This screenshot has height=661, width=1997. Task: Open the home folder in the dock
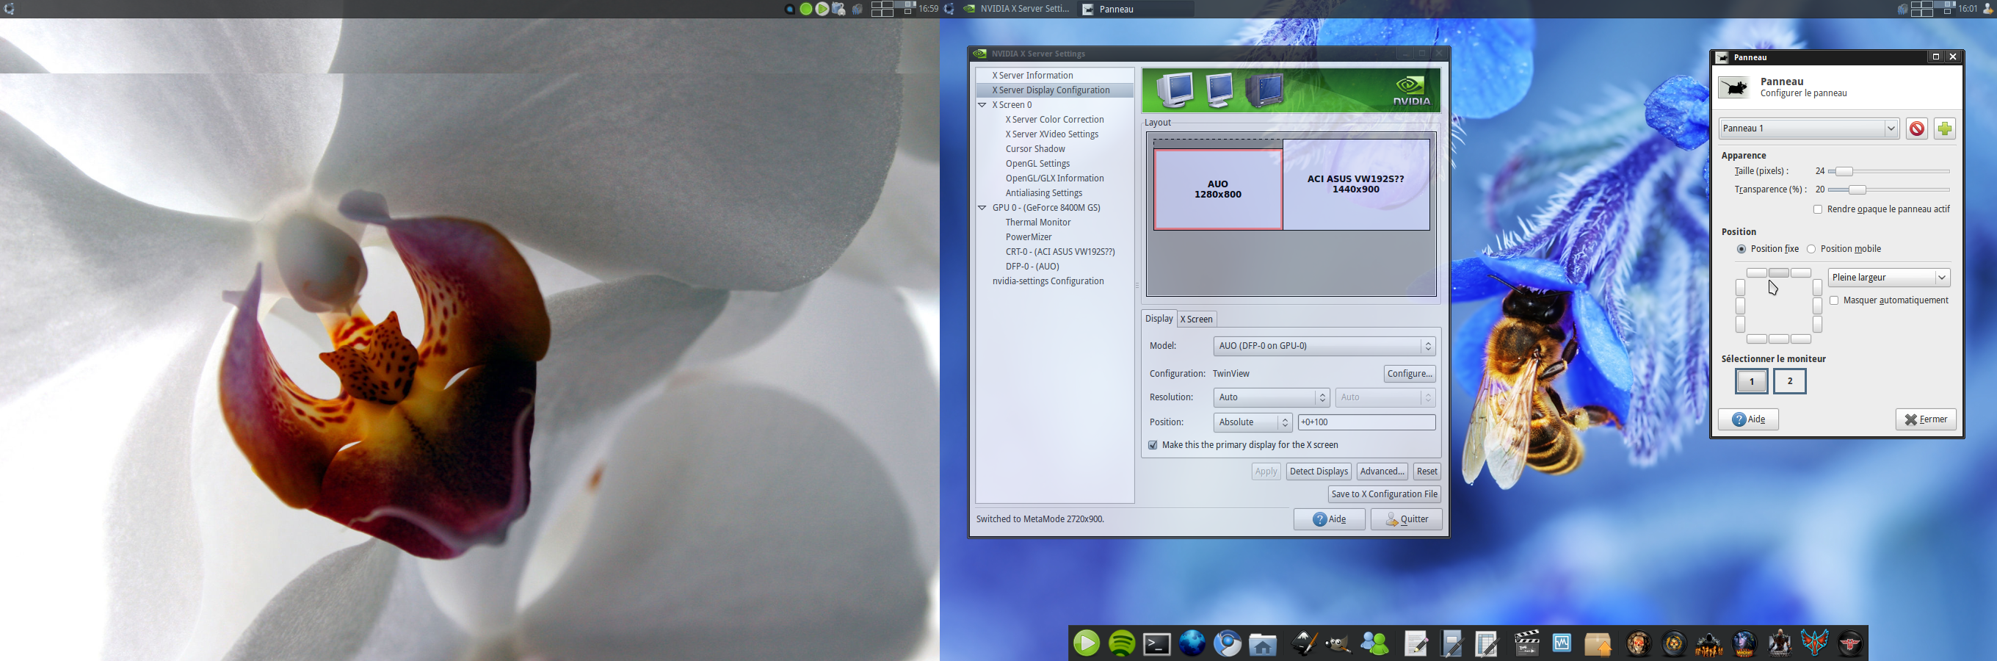tap(1263, 644)
